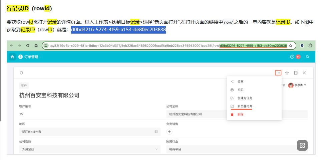Expand the 公司性质 dropdown
323x160 pixels.
click(x=156, y=149)
